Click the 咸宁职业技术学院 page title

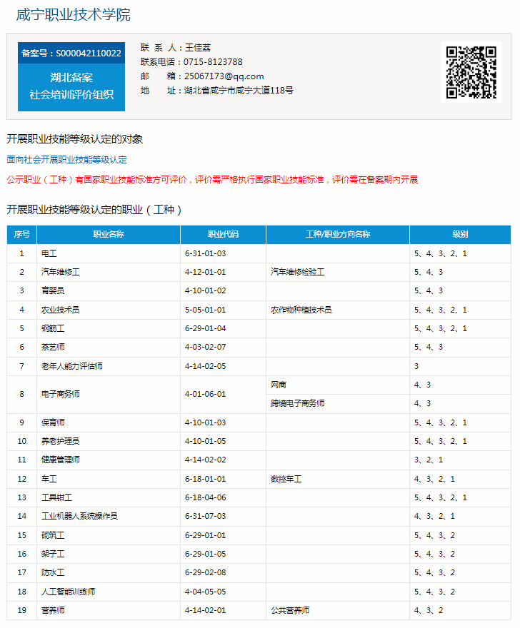pyautogui.click(x=73, y=15)
